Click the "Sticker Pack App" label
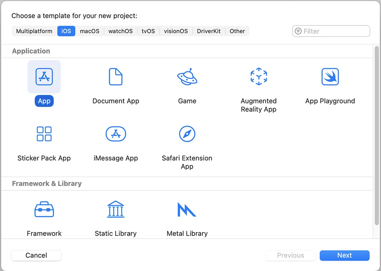The width and height of the screenshot is (381, 271). coord(44,158)
